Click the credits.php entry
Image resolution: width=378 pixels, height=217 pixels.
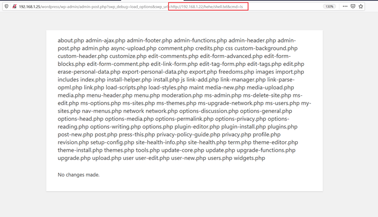click(209, 48)
